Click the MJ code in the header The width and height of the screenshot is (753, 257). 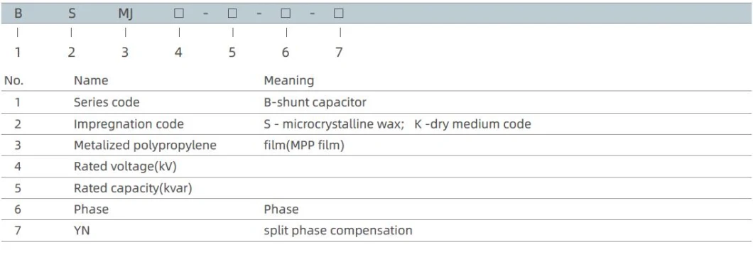pos(125,14)
